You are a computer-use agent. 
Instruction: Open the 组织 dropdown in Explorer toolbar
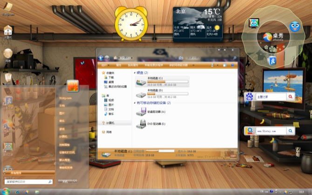[105, 65]
